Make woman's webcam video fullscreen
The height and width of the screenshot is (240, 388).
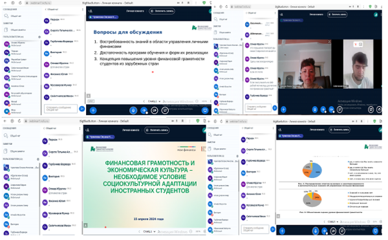(329, 41)
